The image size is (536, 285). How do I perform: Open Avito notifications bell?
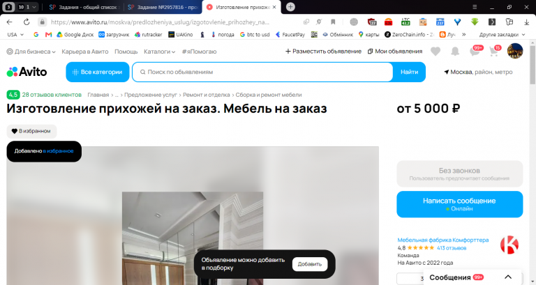pos(455,52)
